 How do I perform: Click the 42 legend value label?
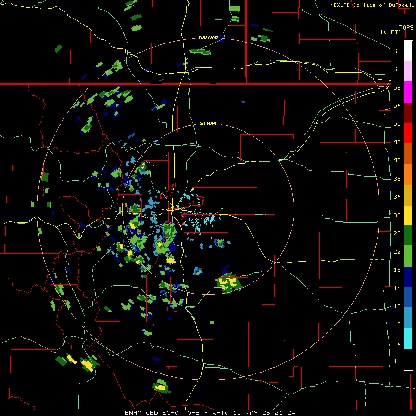point(397,160)
